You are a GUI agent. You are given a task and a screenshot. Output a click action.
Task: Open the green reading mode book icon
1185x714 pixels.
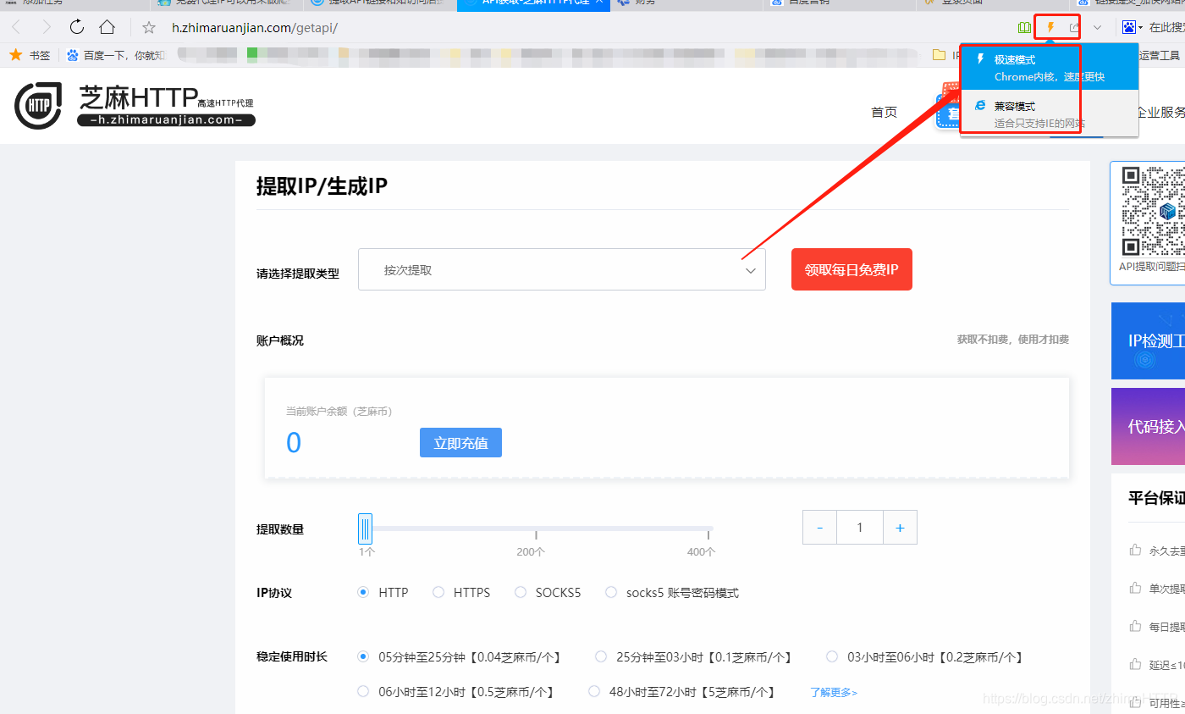1025,27
